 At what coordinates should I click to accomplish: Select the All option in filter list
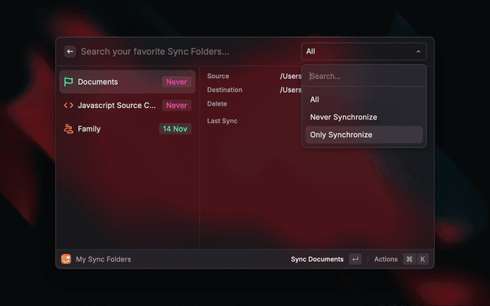pos(315,99)
